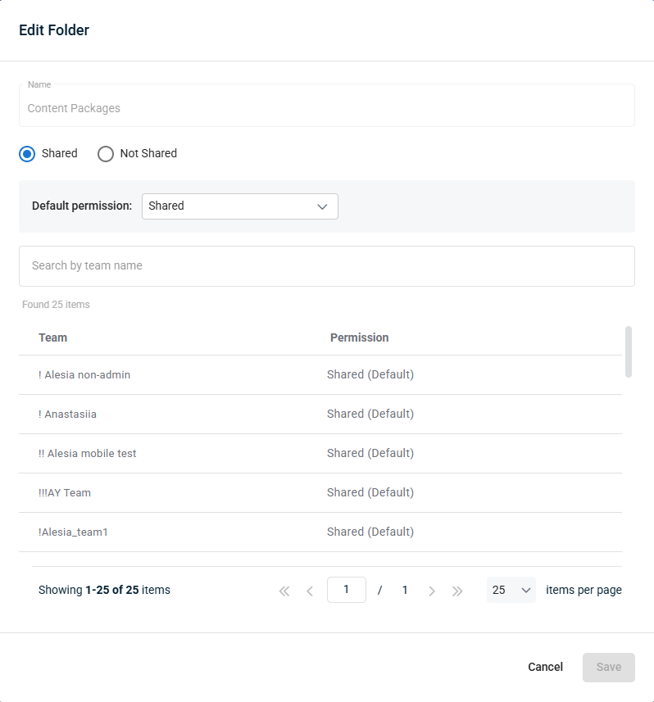Click the Permission column header
Screen dimensions: 654x702
(359, 337)
